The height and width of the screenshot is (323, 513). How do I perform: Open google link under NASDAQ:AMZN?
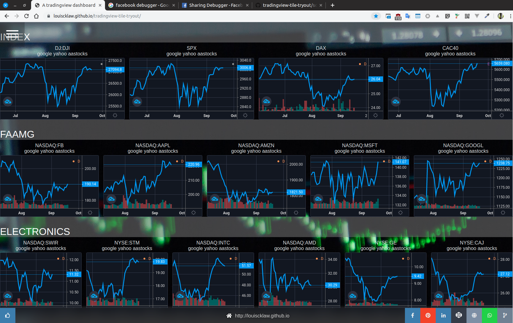[x=238, y=151]
